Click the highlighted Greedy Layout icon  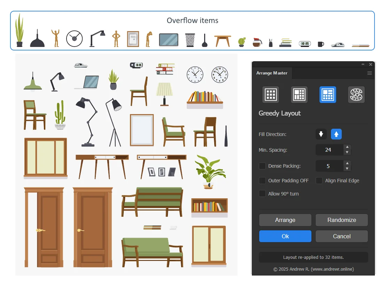point(328,95)
